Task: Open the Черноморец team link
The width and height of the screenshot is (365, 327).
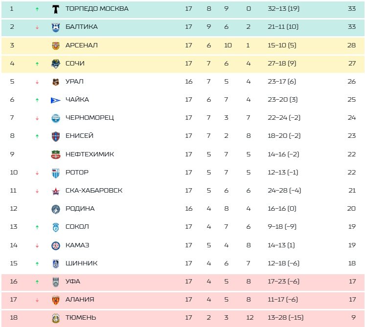Action: pyautogui.click(x=90, y=118)
